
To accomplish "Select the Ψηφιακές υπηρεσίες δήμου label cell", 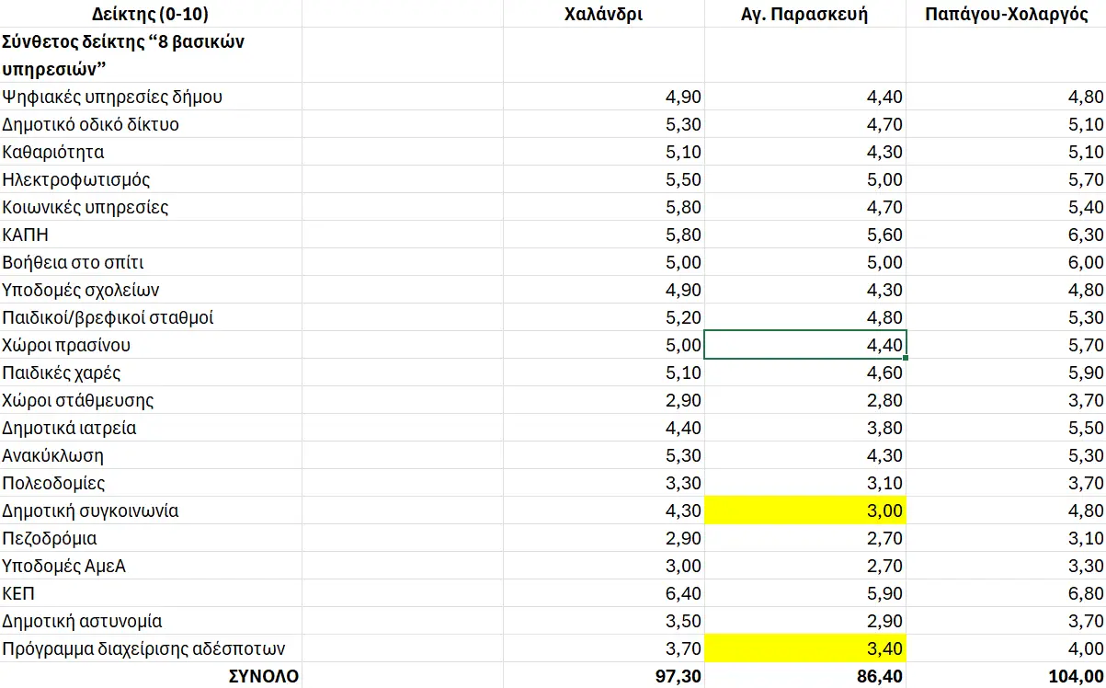I will (x=151, y=97).
